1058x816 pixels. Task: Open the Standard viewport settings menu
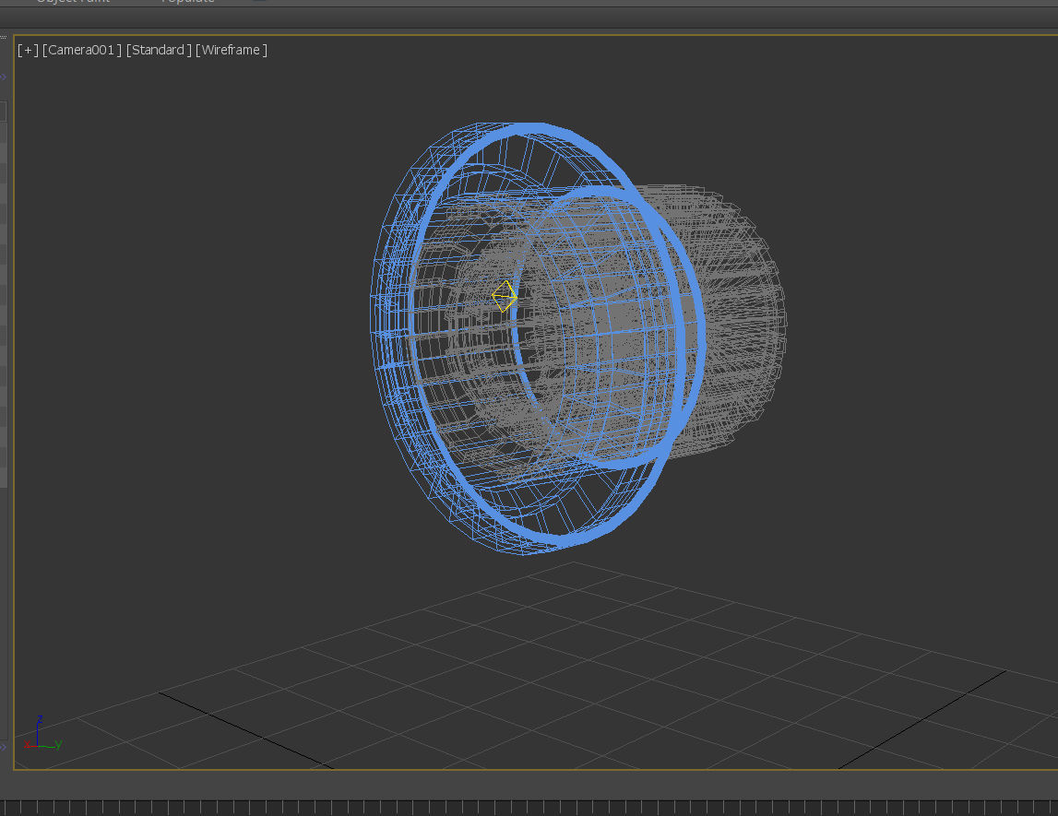click(x=159, y=50)
